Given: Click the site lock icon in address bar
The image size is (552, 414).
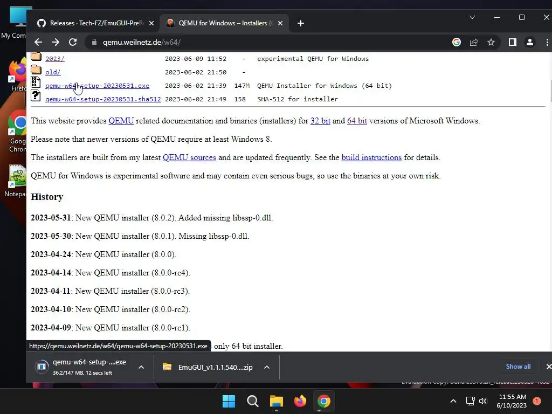Looking at the screenshot, I should [x=94, y=42].
